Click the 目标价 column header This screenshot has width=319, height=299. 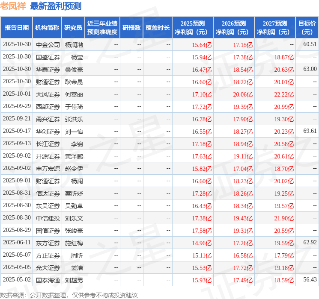coord(307,28)
